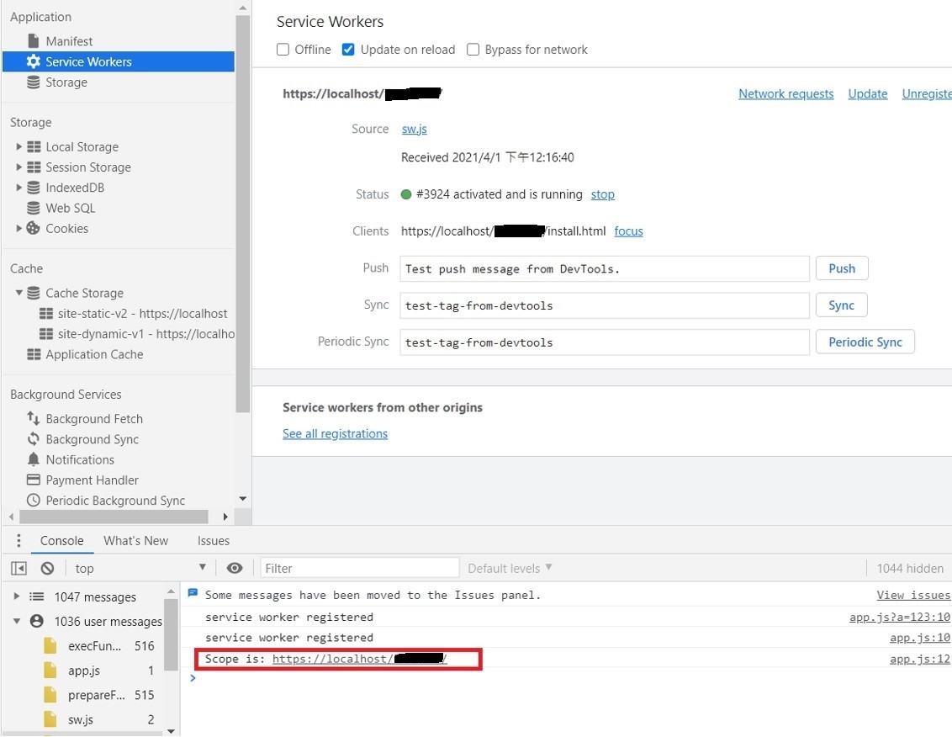Click the Background Fetch arrows icon

pos(34,418)
